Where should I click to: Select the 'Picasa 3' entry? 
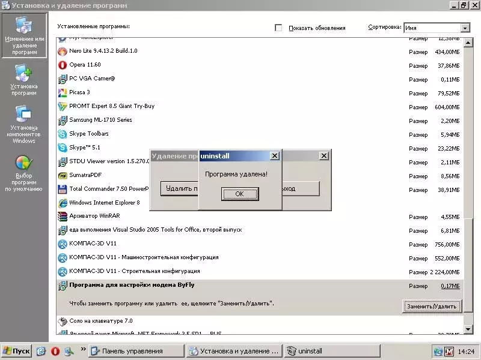point(260,93)
